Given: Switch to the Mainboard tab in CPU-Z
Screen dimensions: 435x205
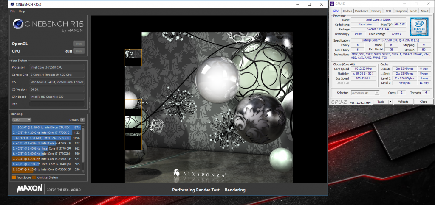Looking at the screenshot, I should point(362,11).
